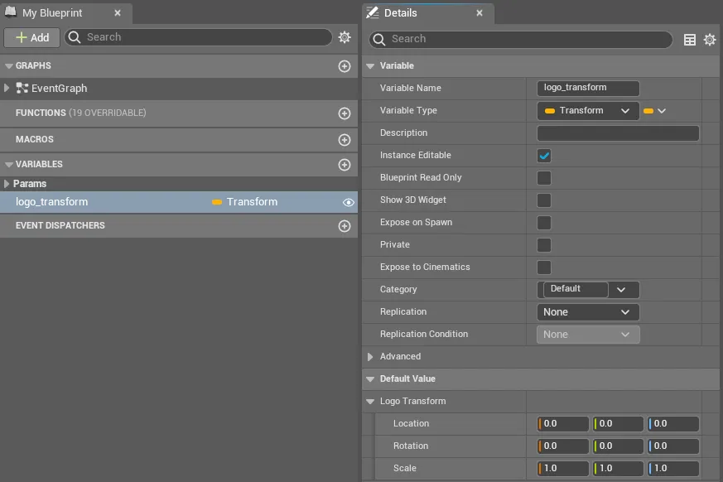Screen dimensions: 723x482
Task: Click the Add button
Action: point(31,37)
